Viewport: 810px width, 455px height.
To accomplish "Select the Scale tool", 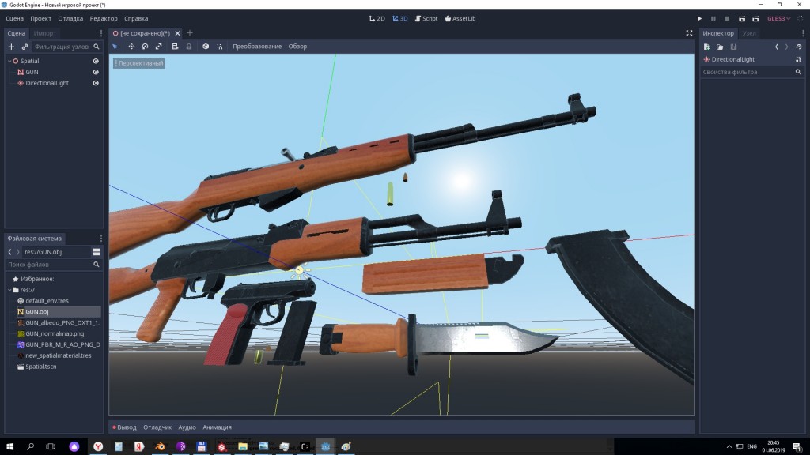I will (x=160, y=46).
